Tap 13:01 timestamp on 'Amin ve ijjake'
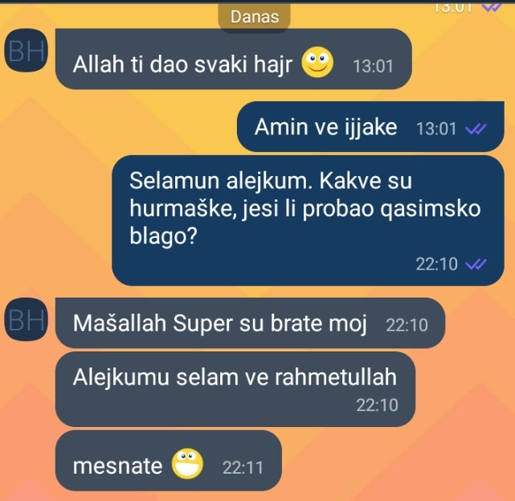 [436, 129]
